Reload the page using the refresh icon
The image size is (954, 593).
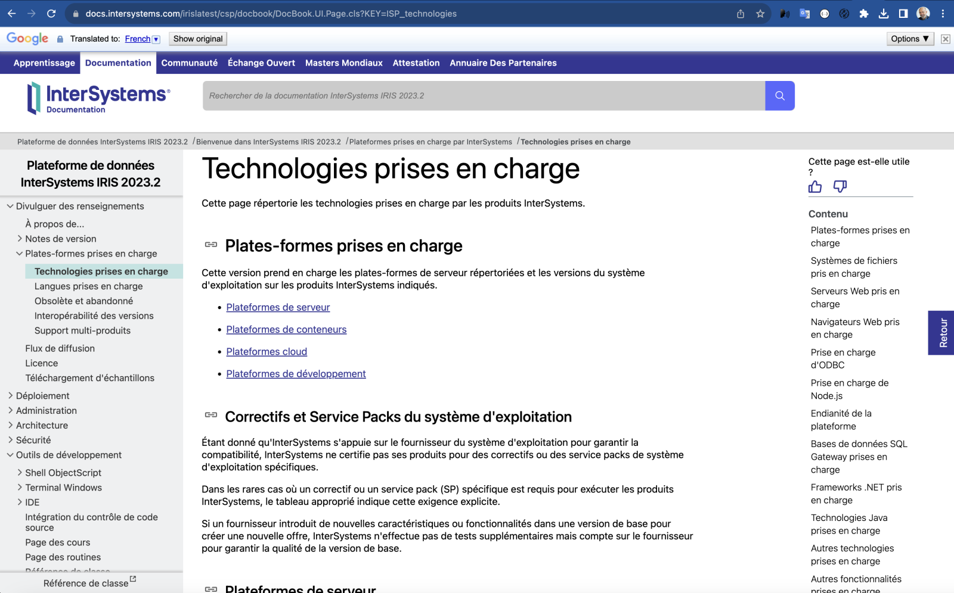(51, 14)
